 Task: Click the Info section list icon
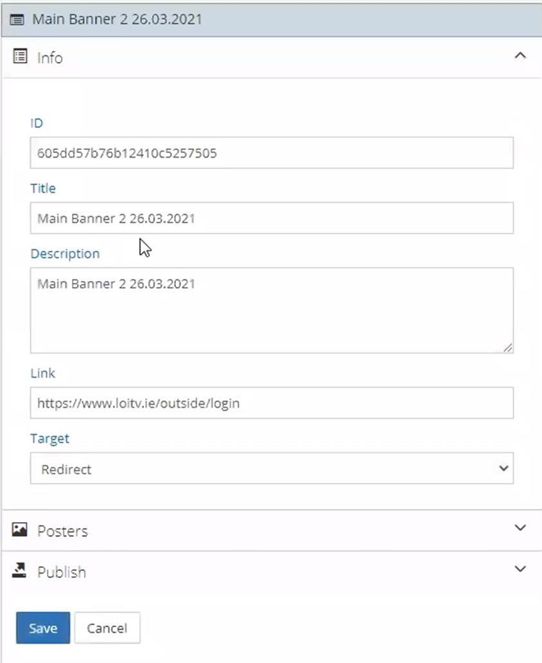(x=20, y=57)
